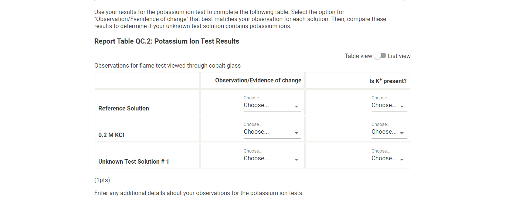Select the "0.2 M KCl" row label
Viewport: 505px width, 198px height.
click(x=111, y=135)
